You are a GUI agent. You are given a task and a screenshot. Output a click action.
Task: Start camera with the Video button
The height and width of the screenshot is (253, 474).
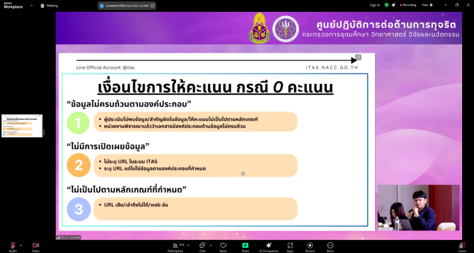pos(36,245)
